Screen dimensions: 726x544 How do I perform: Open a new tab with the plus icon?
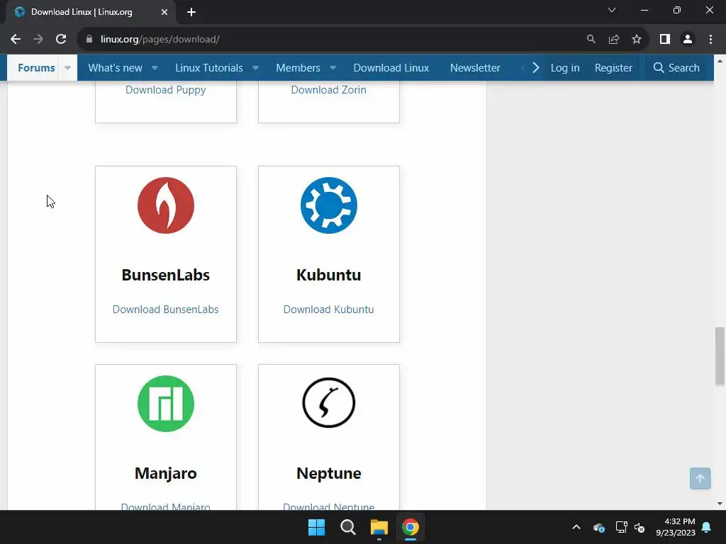[x=191, y=13]
